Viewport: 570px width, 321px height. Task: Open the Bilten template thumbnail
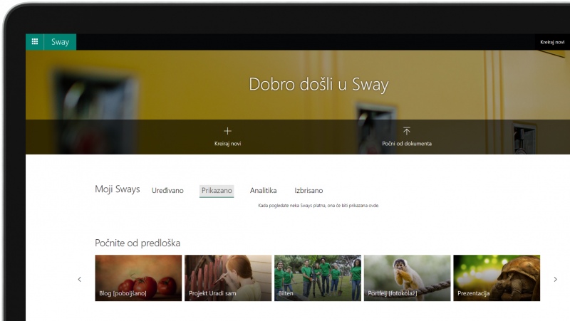(318, 278)
